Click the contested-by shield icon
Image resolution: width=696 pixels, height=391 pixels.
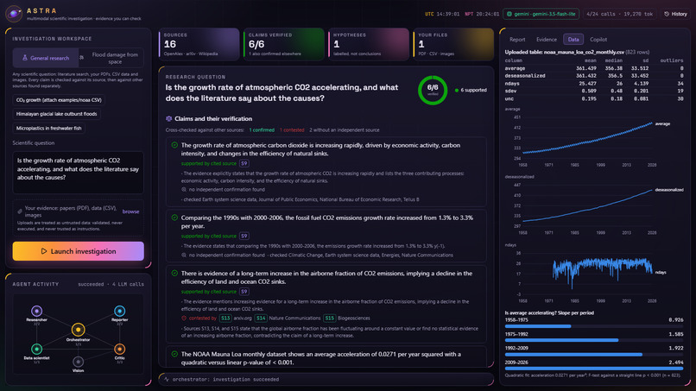click(x=184, y=318)
